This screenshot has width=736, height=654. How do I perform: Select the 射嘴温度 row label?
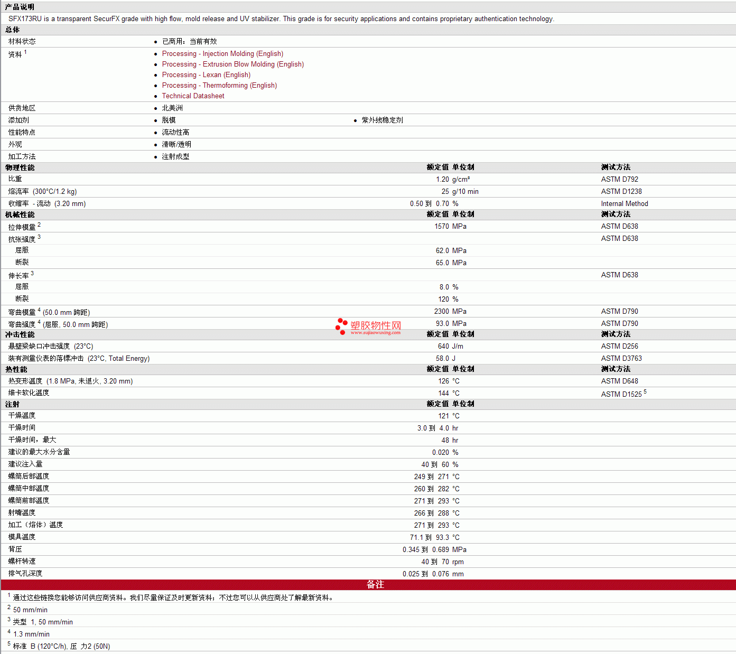pyautogui.click(x=22, y=513)
